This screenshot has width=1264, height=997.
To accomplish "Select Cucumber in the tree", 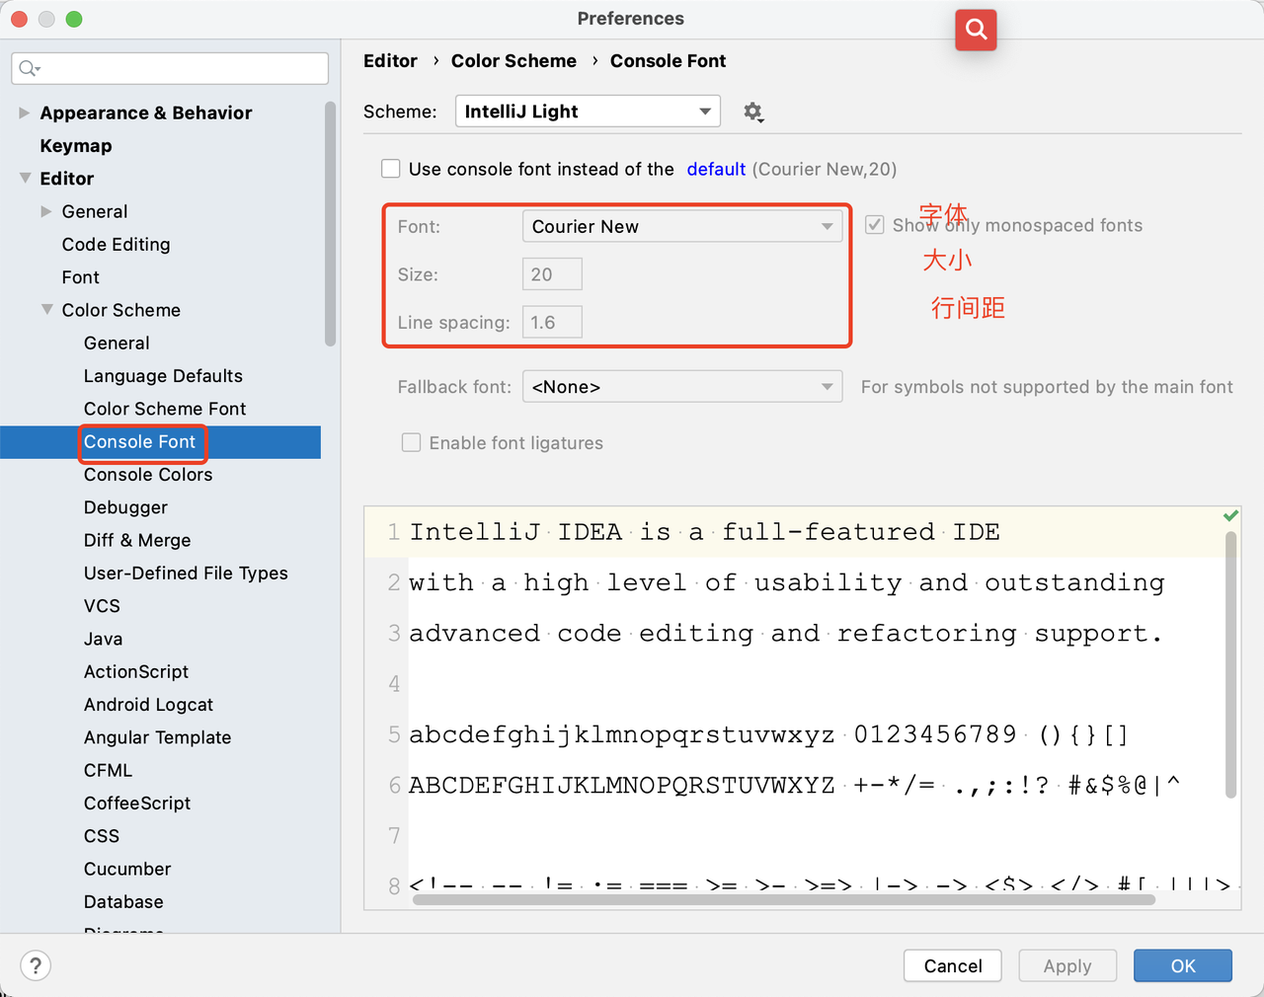I will [x=127, y=869].
